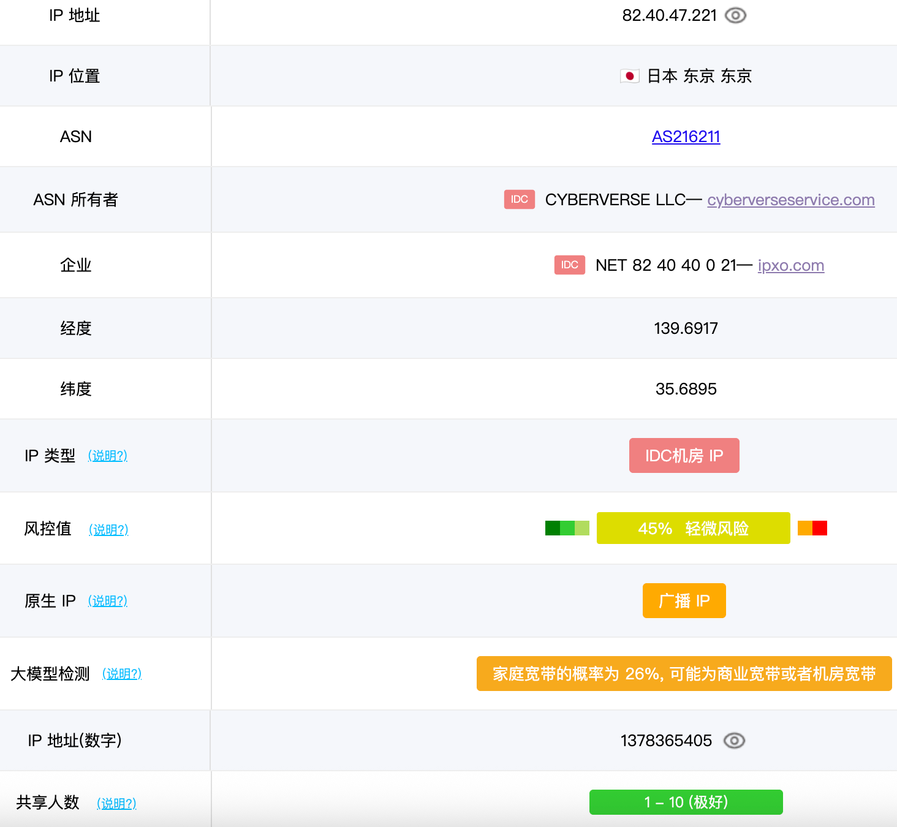Visit the ipxo.com link
The height and width of the screenshot is (827, 897).
790,265
